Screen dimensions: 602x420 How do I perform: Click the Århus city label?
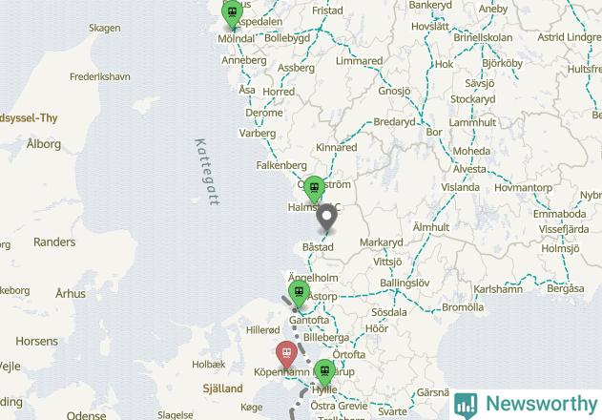point(71,294)
